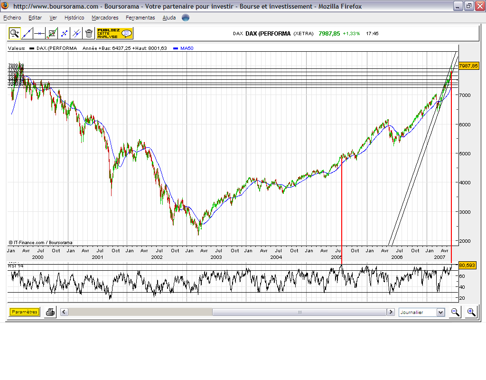This screenshot has height=380, width=486.
Task: Click the Valeurs legend label
Action: pyautogui.click(x=17, y=48)
